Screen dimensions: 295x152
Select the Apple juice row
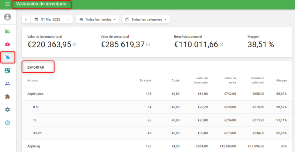[35, 94]
